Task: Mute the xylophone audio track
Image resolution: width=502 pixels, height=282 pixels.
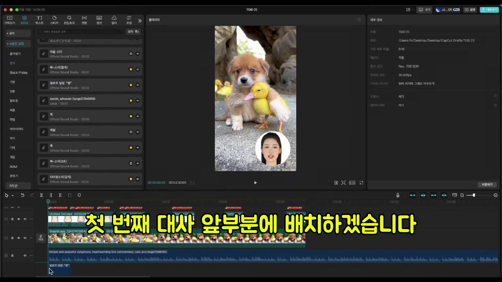Action: 25,256
